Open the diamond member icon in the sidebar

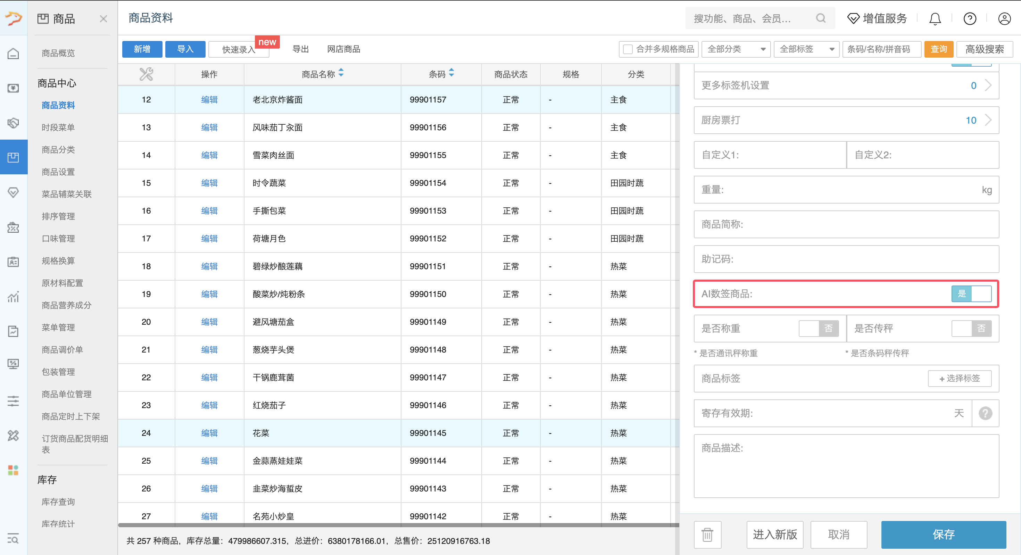pos(14,193)
